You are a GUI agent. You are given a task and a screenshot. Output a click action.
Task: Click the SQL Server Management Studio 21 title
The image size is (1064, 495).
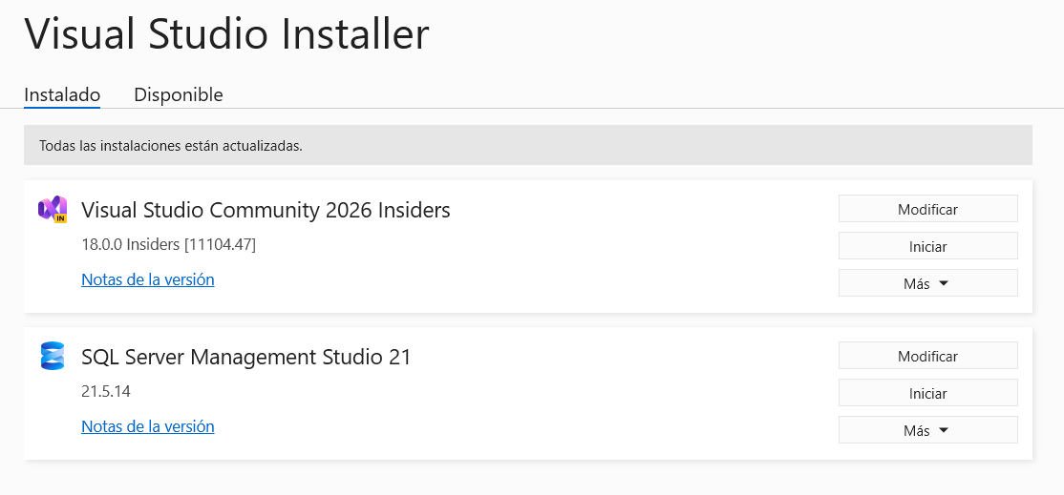point(246,357)
